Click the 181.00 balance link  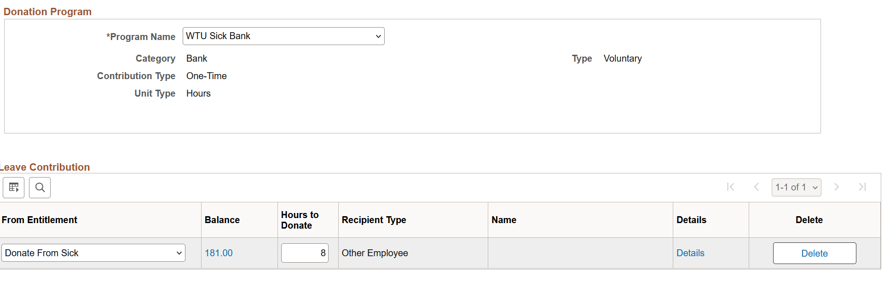(219, 253)
